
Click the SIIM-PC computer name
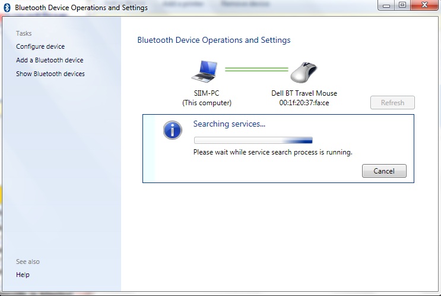coord(207,93)
